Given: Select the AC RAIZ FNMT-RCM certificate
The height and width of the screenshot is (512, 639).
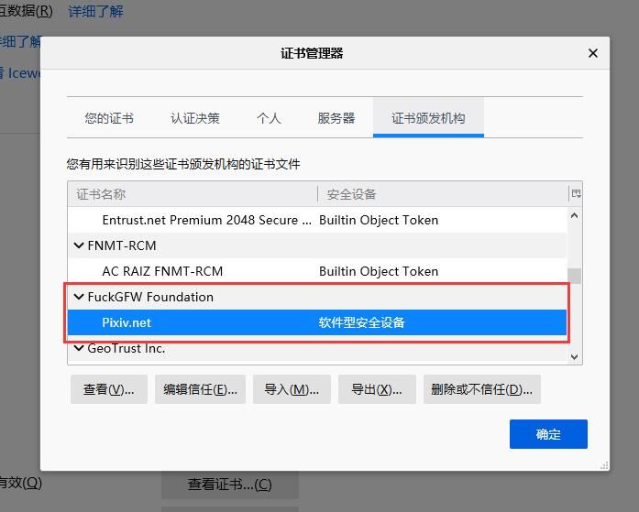Looking at the screenshot, I should coord(162,271).
